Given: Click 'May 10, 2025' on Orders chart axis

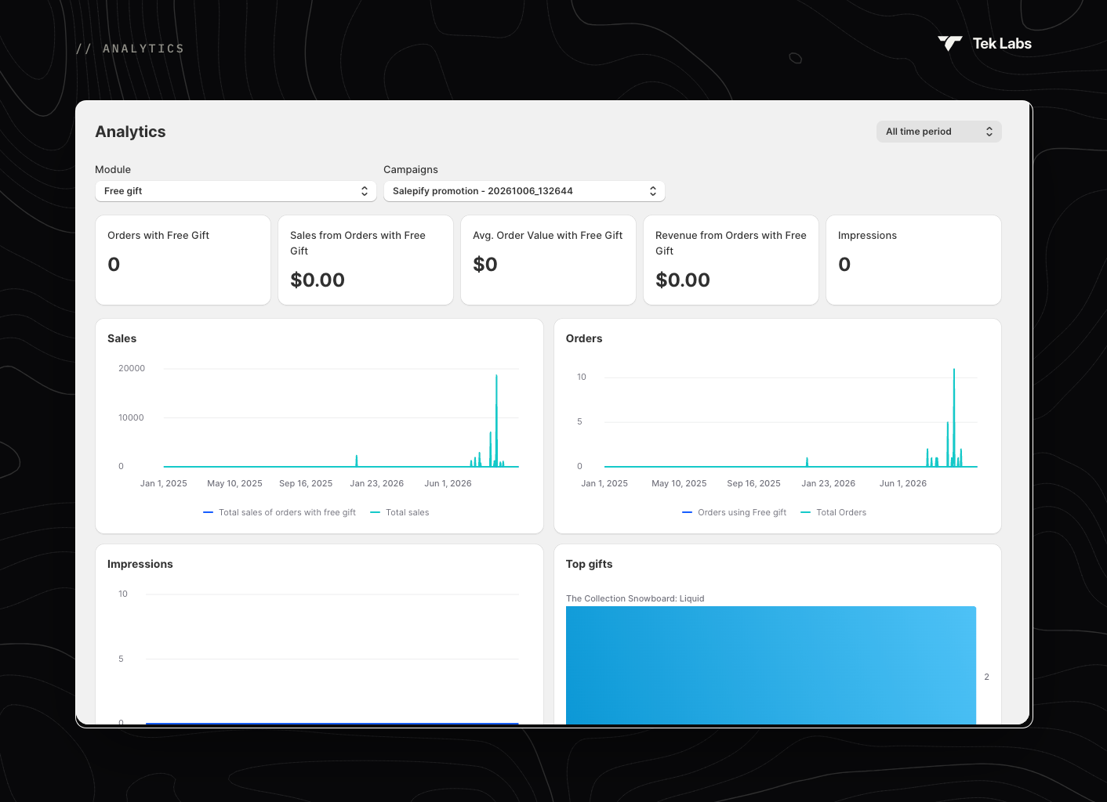Looking at the screenshot, I should click(x=679, y=483).
